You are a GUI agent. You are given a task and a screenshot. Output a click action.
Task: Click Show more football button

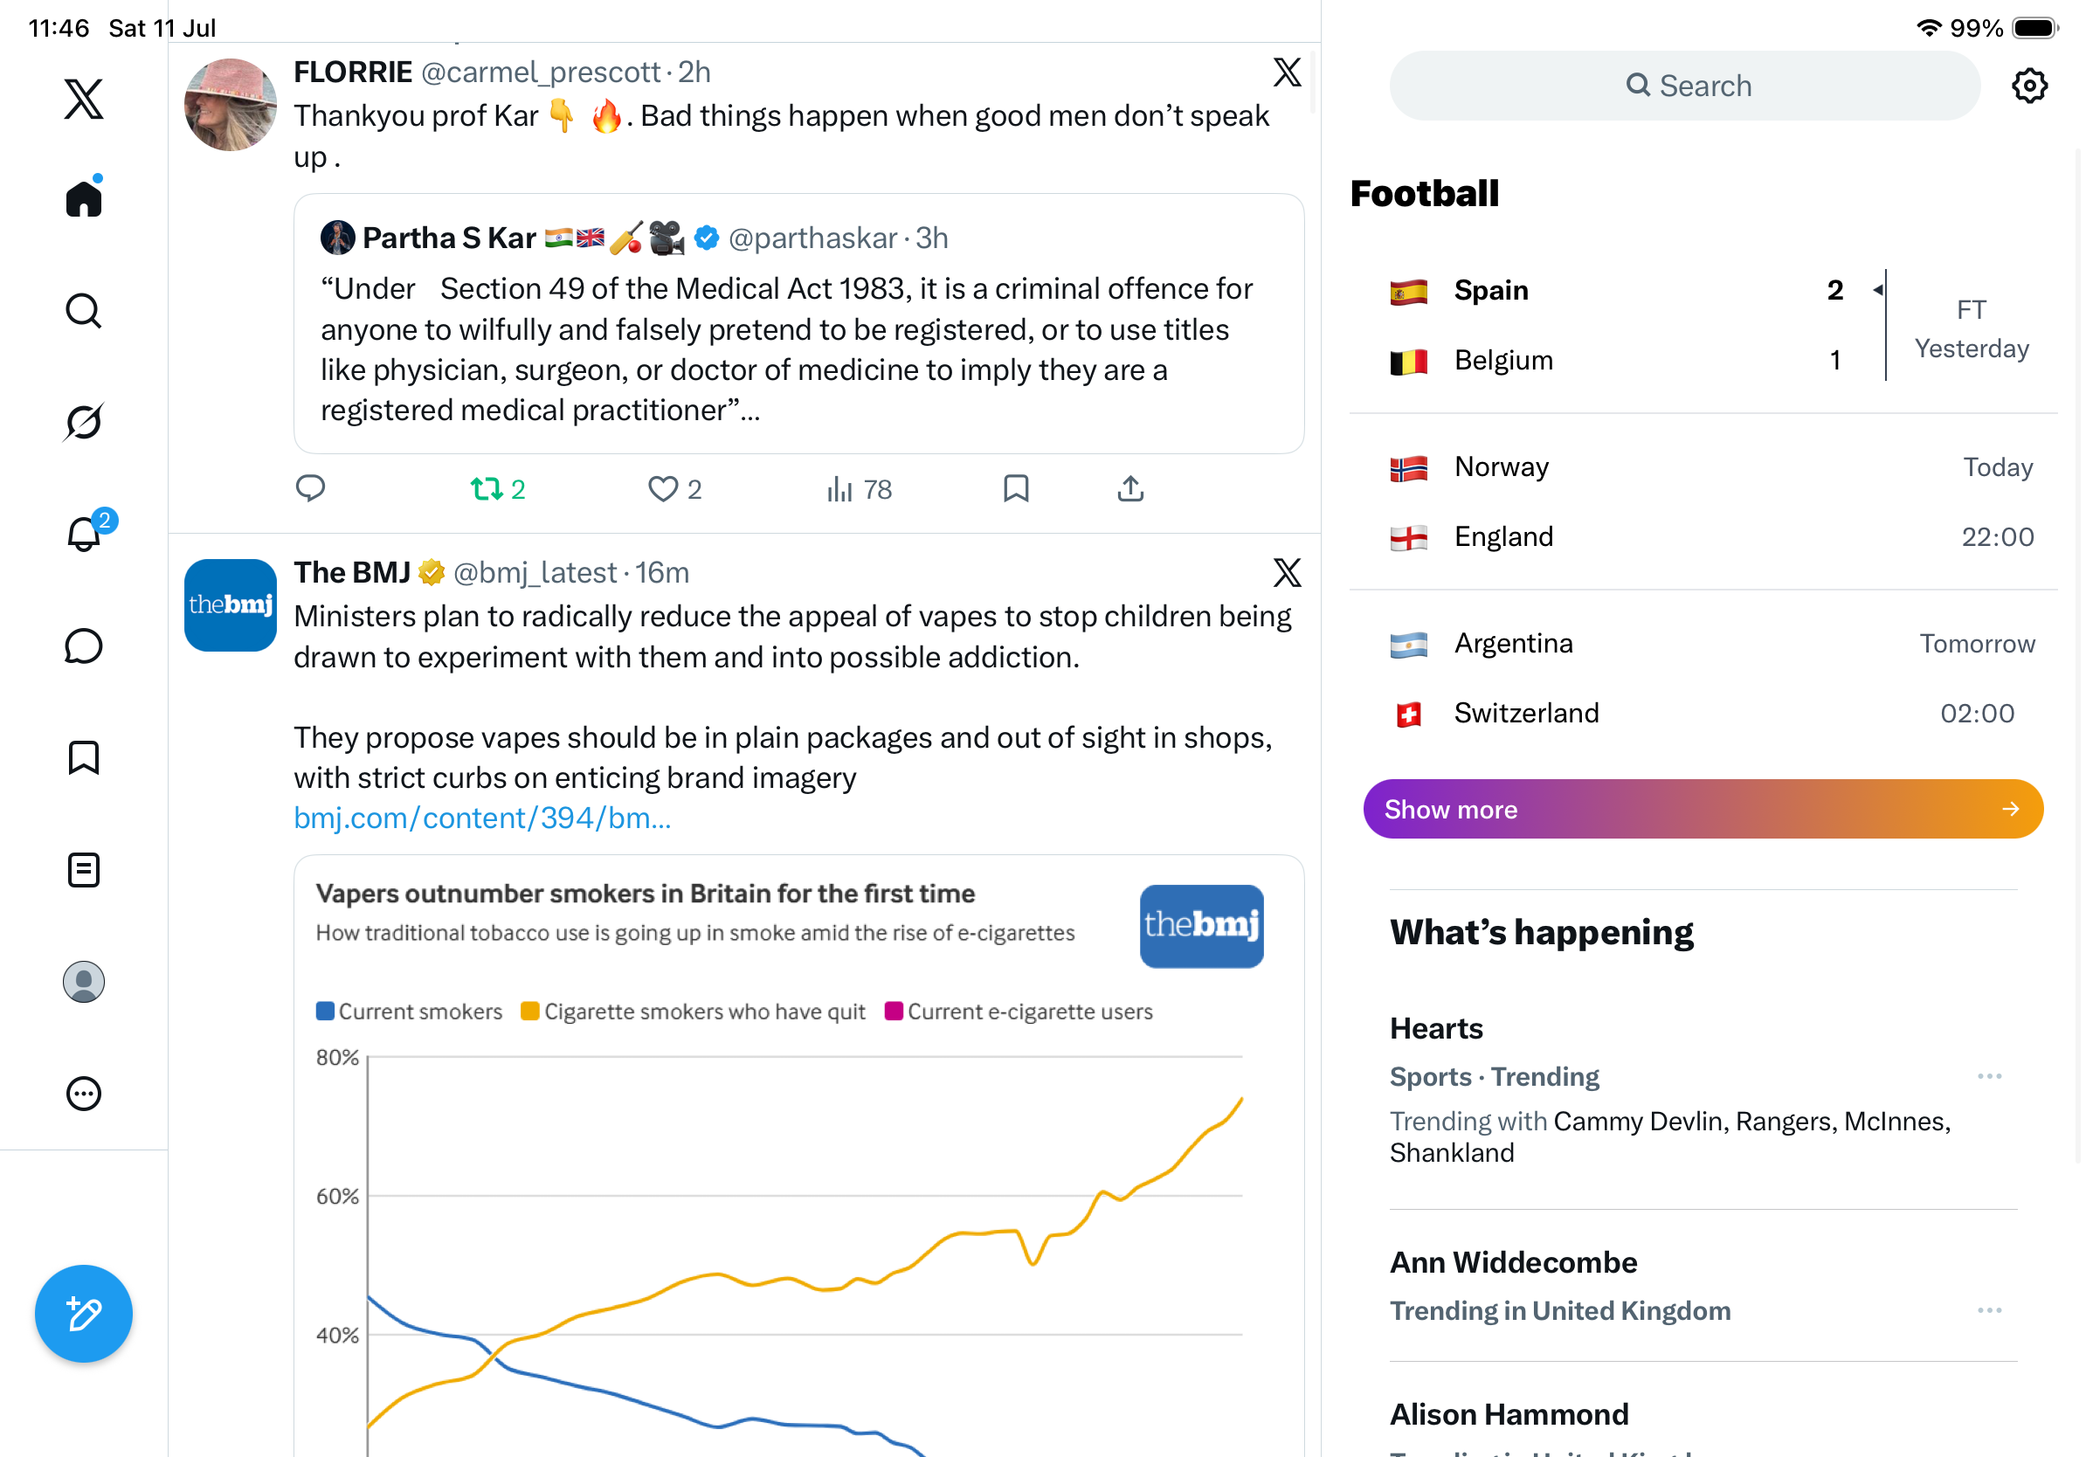tap(1703, 809)
